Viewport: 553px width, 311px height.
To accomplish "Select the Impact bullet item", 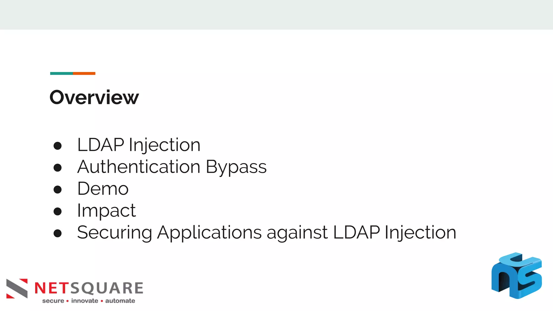I will click(x=106, y=211).
